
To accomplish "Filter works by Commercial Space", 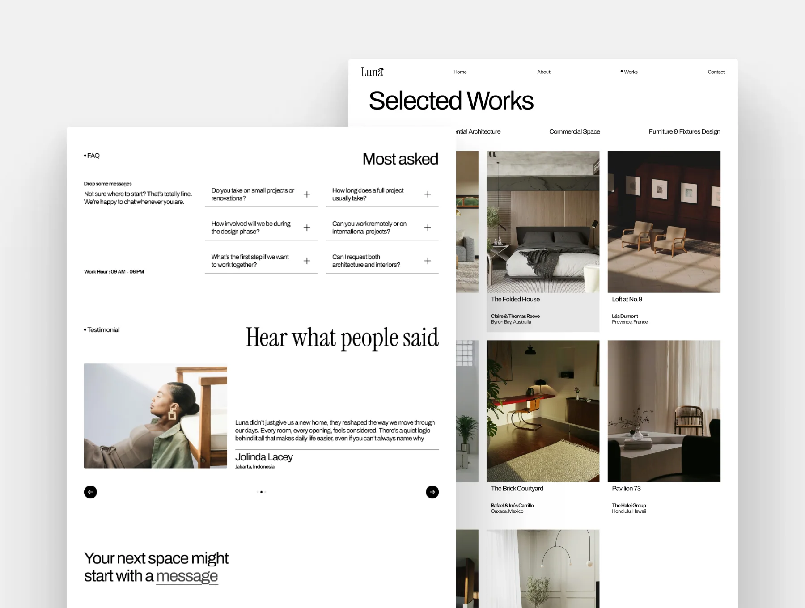I will (575, 131).
